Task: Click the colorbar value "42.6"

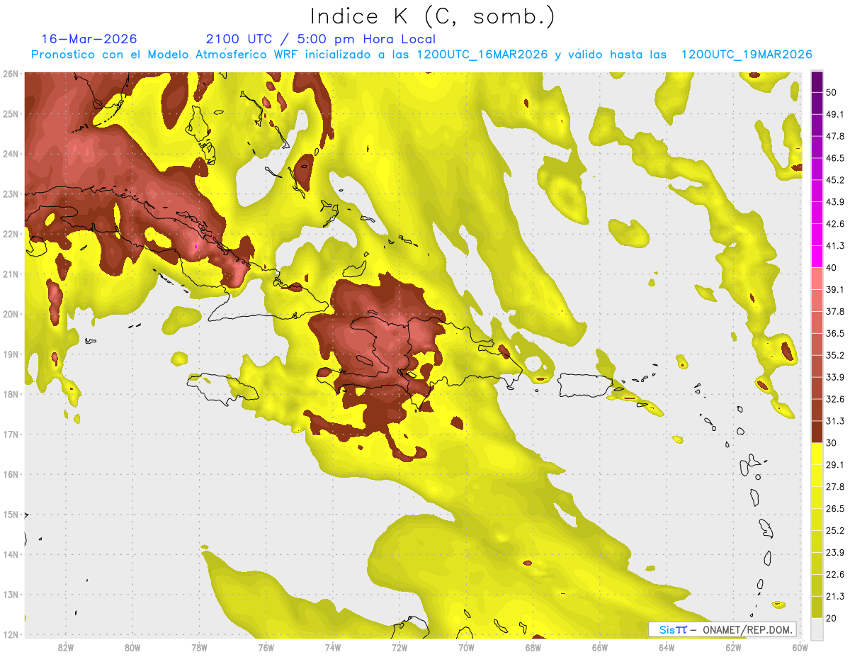Action: (835, 224)
